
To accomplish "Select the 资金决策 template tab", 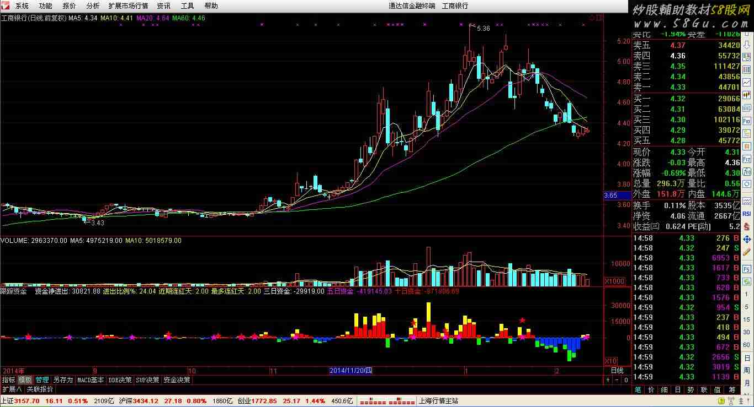I will click(x=177, y=380).
